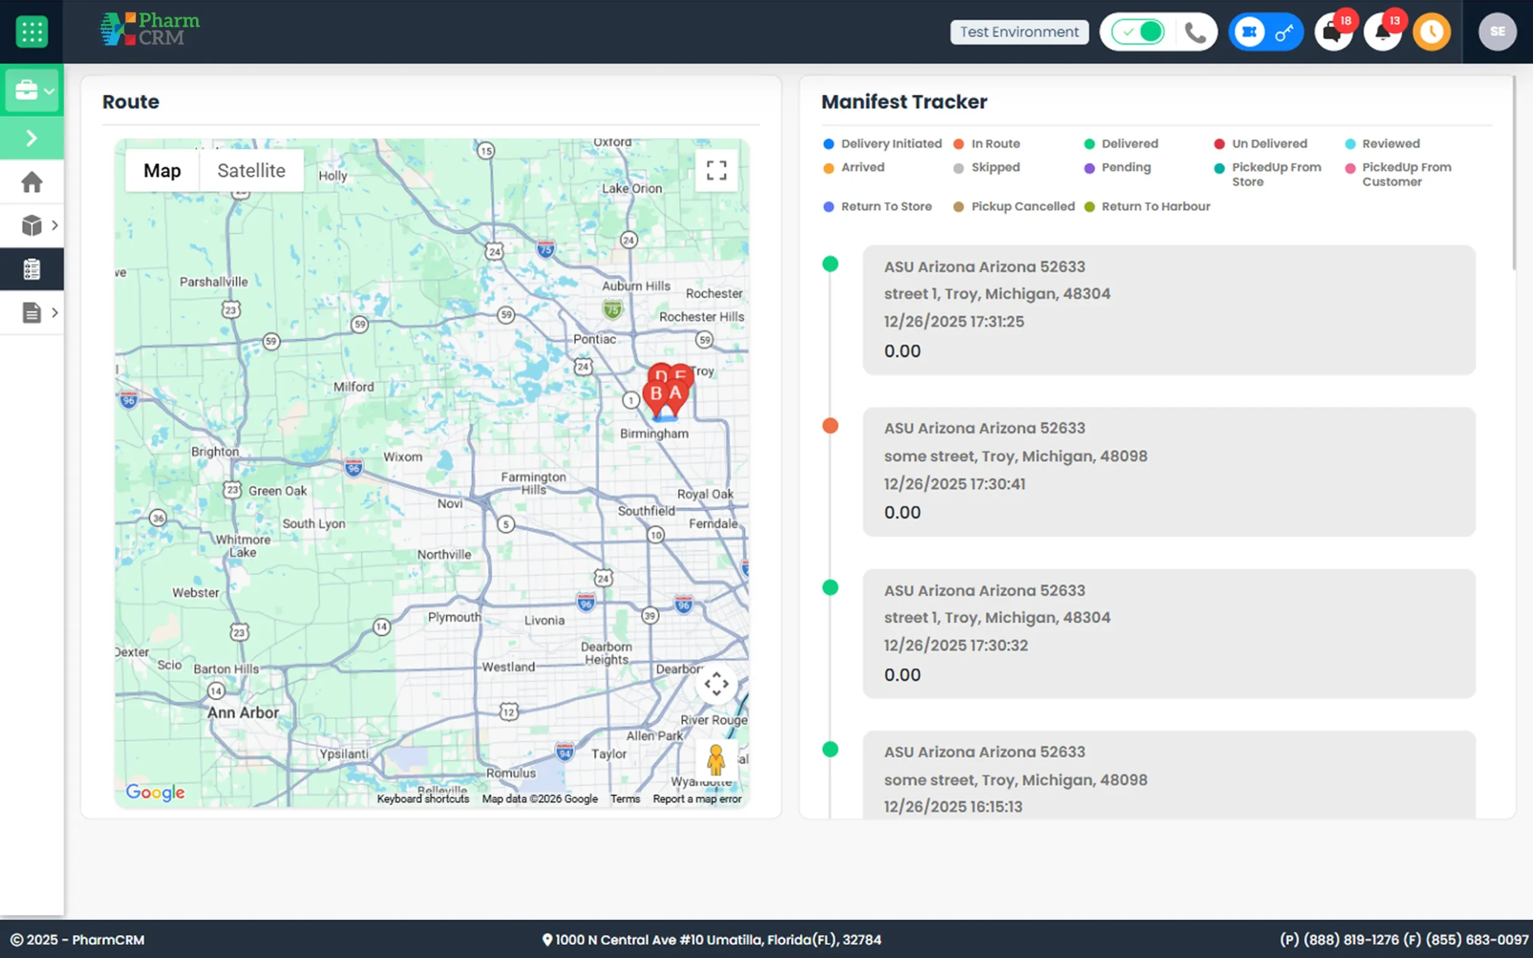
Task: Click the blue ticket icon
Action: point(1249,32)
